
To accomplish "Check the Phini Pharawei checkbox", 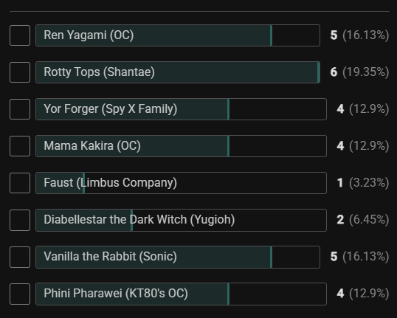I will 20,294.
